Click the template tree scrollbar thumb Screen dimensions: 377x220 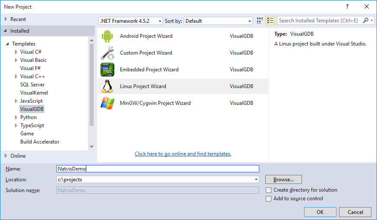tap(91, 85)
